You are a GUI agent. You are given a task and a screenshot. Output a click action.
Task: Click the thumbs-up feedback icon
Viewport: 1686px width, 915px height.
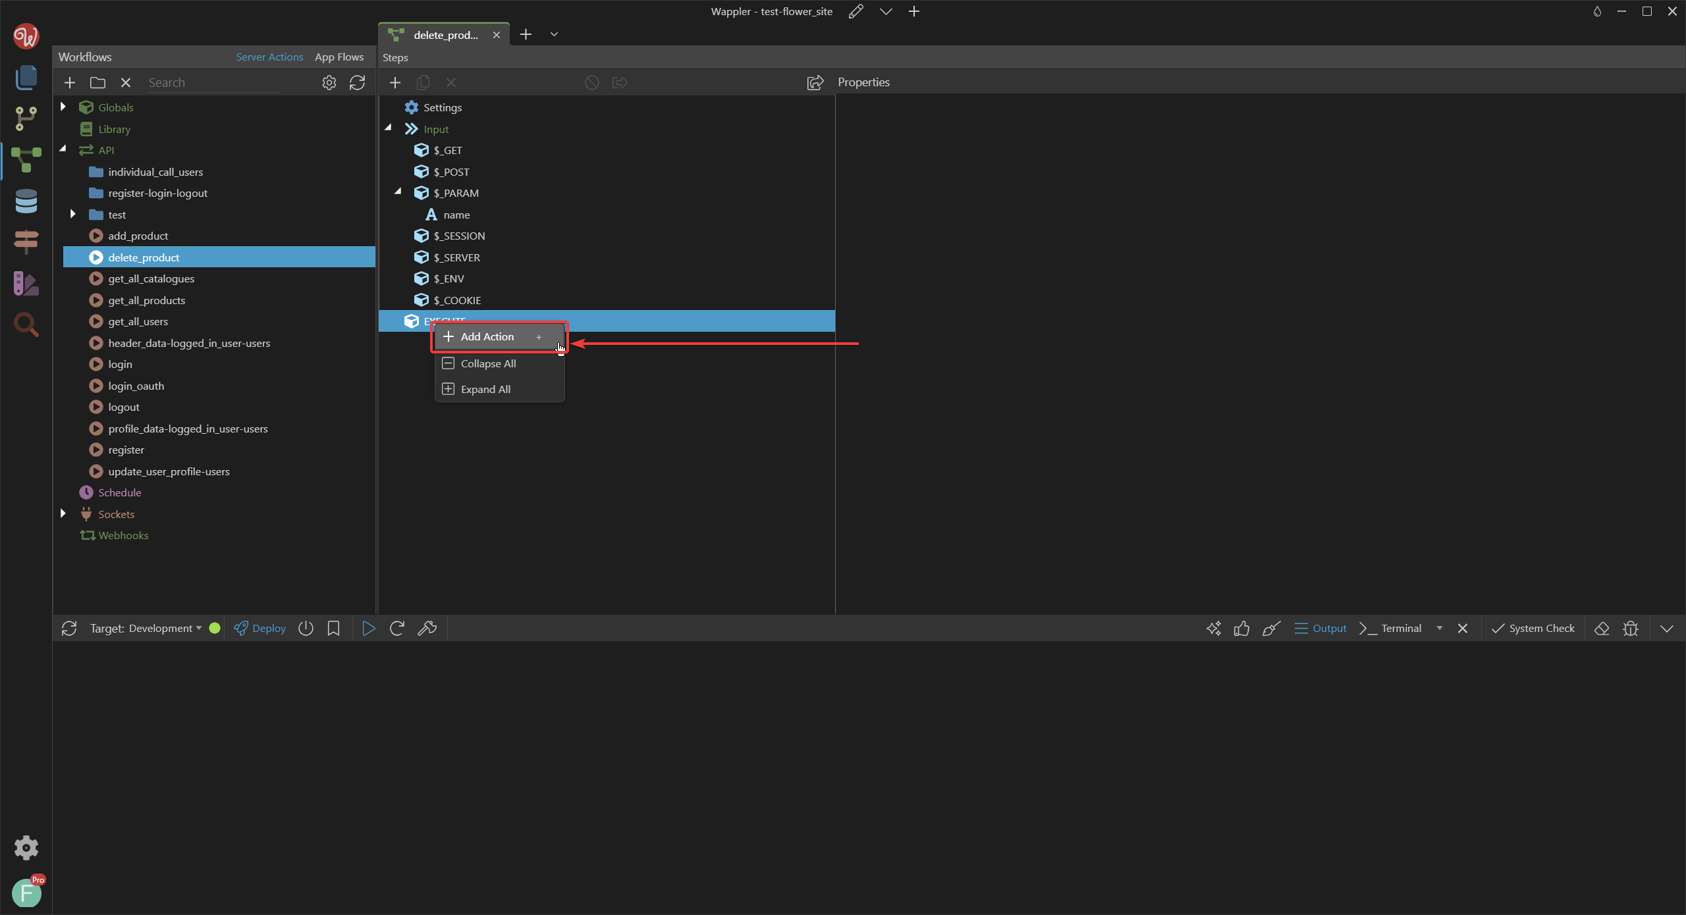(x=1242, y=629)
